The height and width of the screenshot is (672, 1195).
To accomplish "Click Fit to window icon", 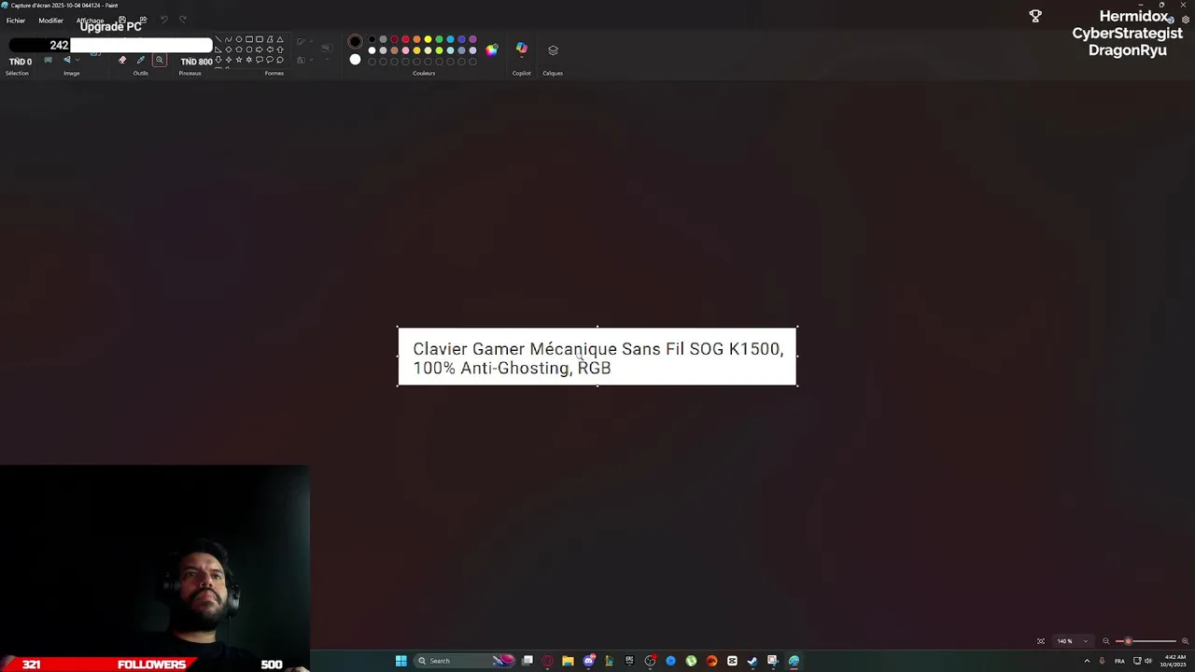I will 1041,641.
